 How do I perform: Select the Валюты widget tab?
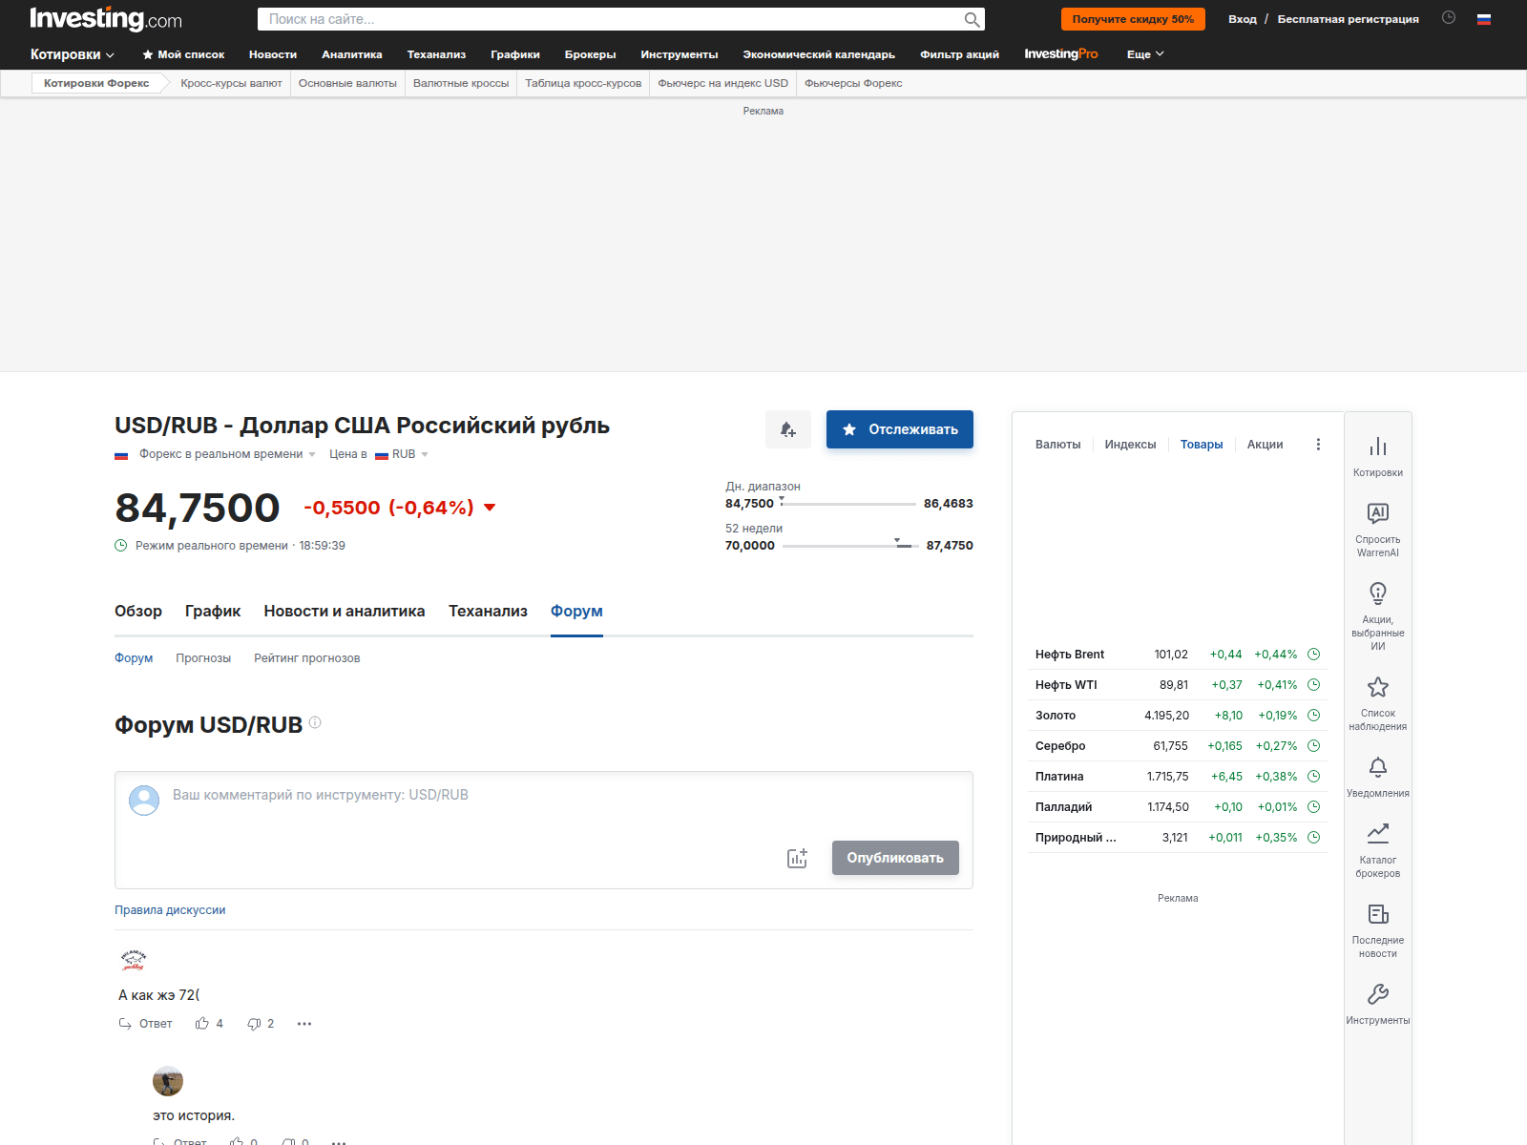1057,445
